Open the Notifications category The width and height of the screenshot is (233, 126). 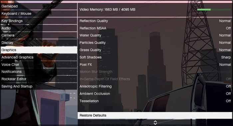[x=39, y=72]
